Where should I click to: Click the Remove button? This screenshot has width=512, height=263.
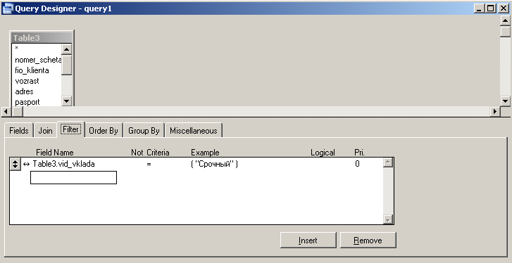tap(368, 240)
